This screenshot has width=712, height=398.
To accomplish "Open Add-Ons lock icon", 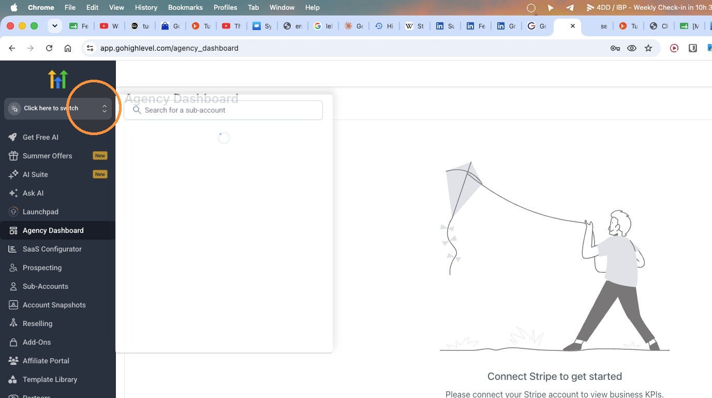I will [x=13, y=342].
